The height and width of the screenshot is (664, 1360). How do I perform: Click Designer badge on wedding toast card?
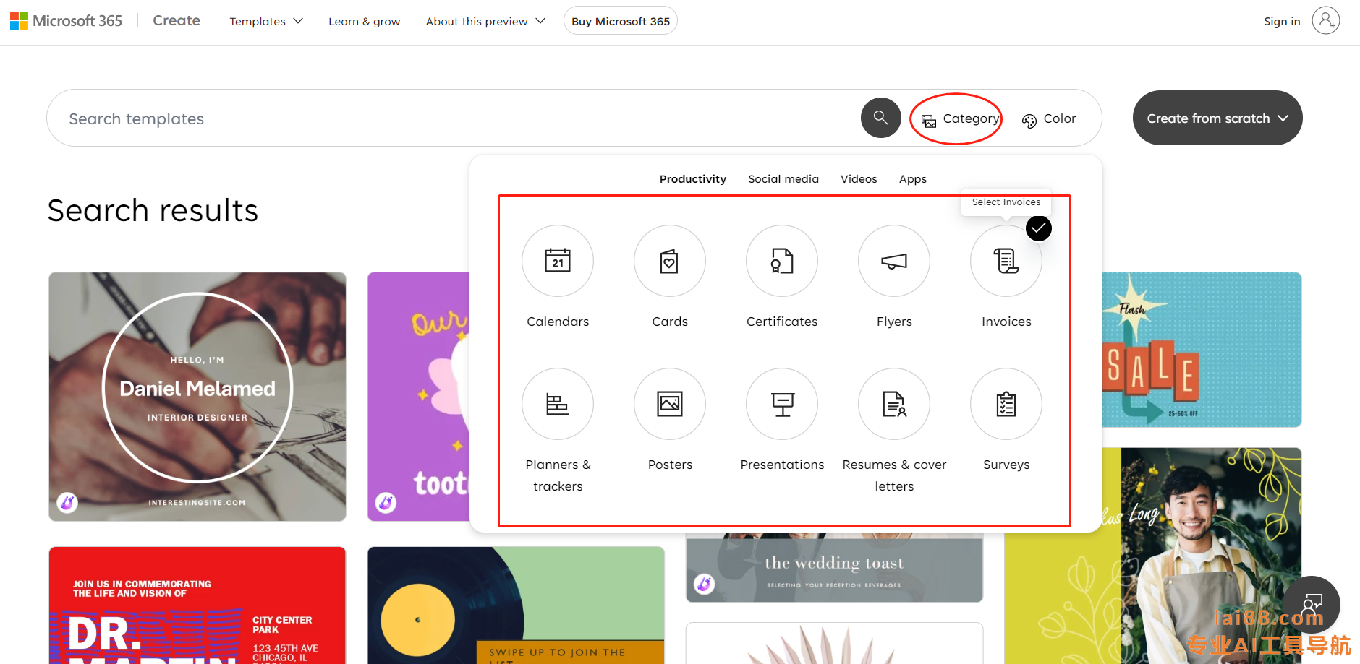pos(704,583)
